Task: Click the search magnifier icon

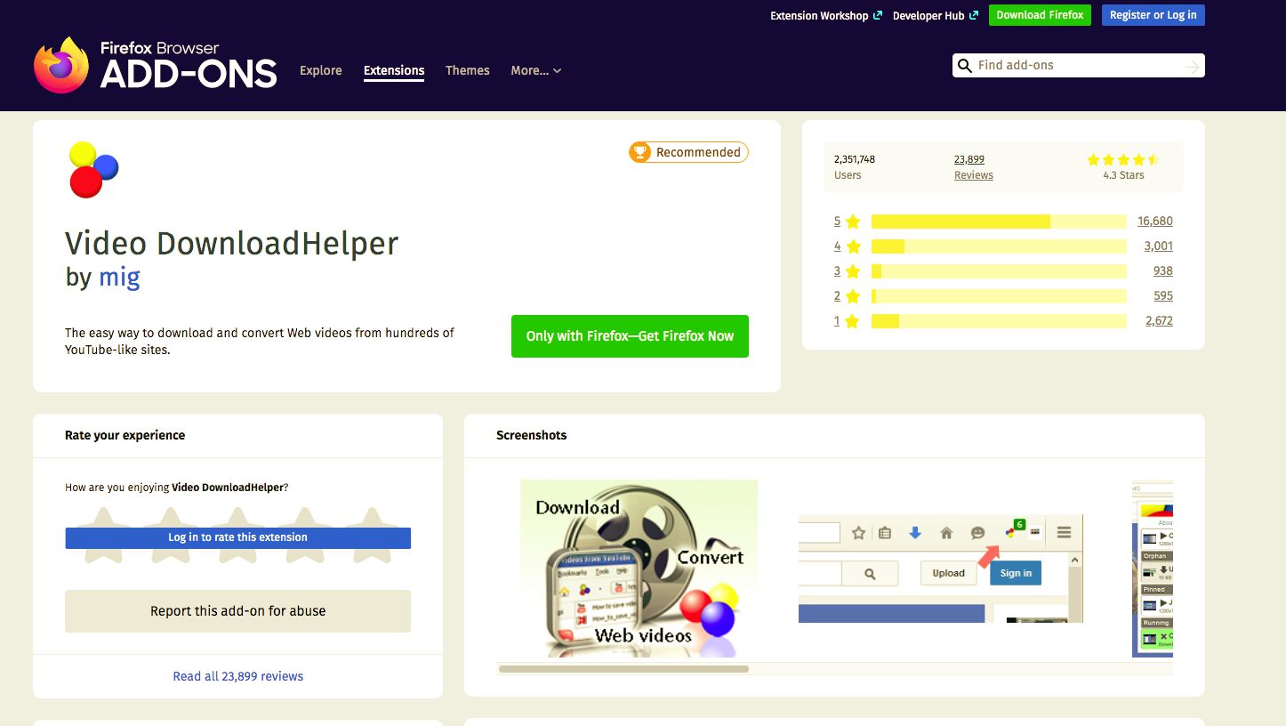Action: pyautogui.click(x=964, y=66)
